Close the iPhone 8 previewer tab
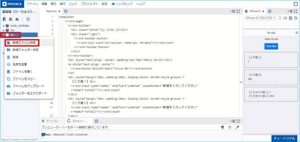 pyautogui.click(x=263, y=11)
